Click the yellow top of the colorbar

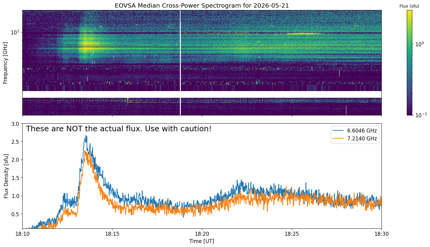410,12
